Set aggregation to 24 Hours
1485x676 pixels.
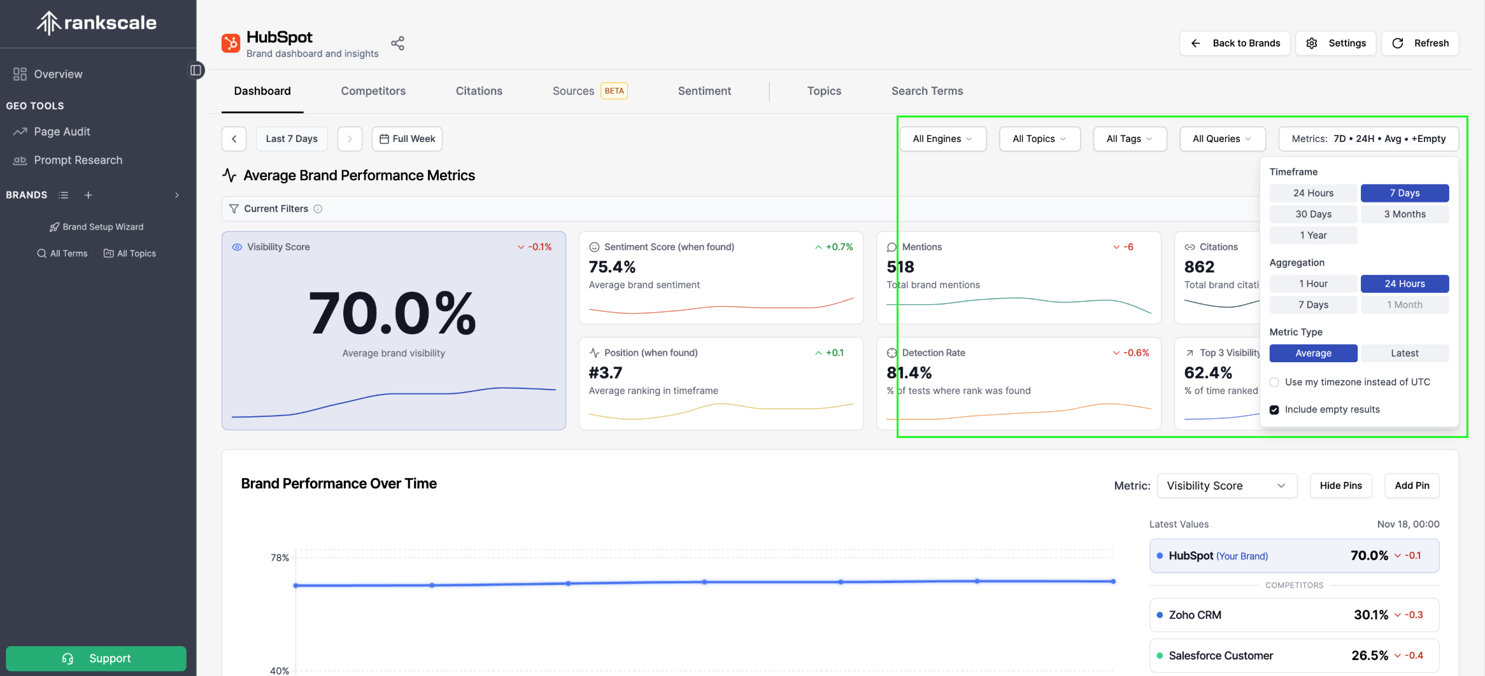coord(1405,283)
